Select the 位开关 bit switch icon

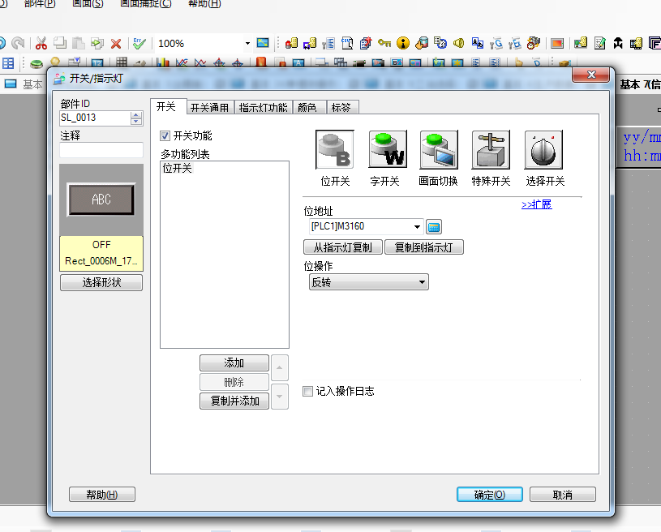click(334, 150)
